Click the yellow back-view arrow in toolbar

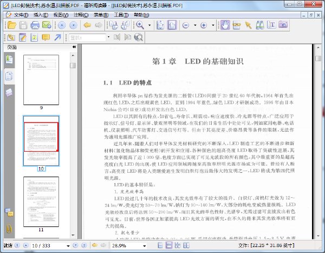click(x=87, y=25)
